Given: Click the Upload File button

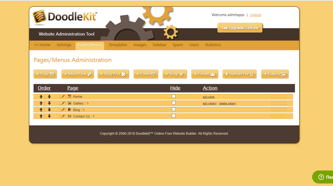Looking at the screenshot, I should [239, 74].
